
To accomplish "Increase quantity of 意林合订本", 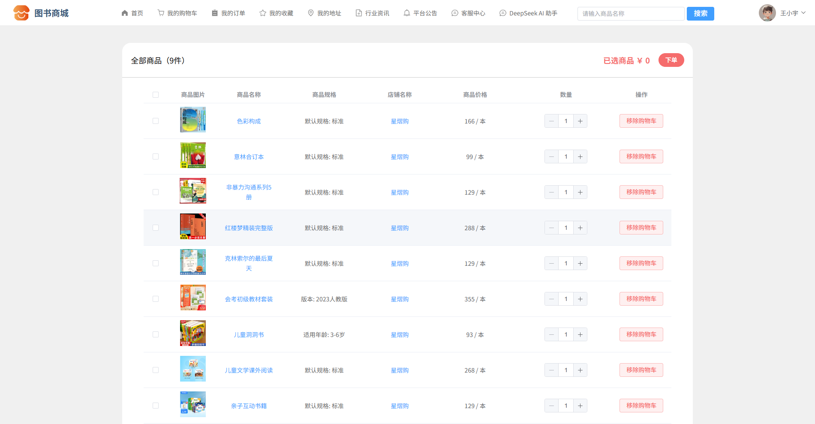I will point(580,157).
